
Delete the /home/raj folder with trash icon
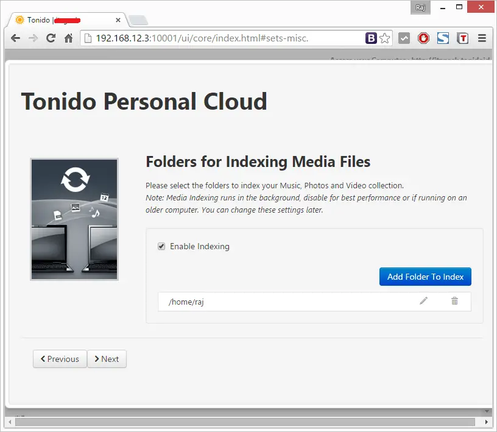tap(454, 300)
